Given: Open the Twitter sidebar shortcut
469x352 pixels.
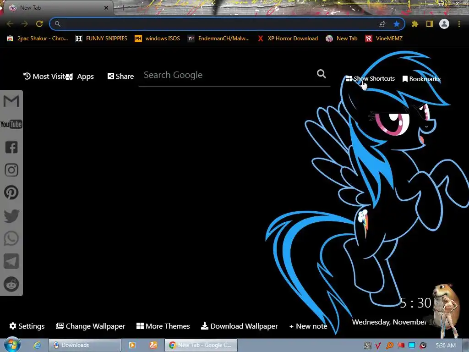Looking at the screenshot, I should [x=11, y=215].
